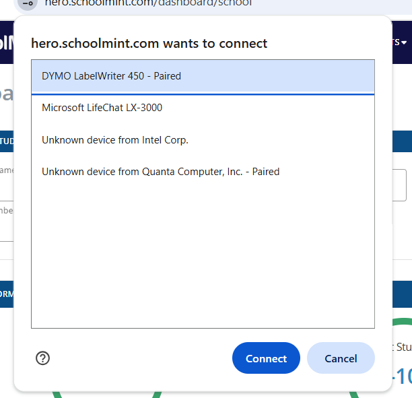Screen dimensions: 412x398
Task: Open the dropdown arrow in page header
Action: [x=404, y=42]
